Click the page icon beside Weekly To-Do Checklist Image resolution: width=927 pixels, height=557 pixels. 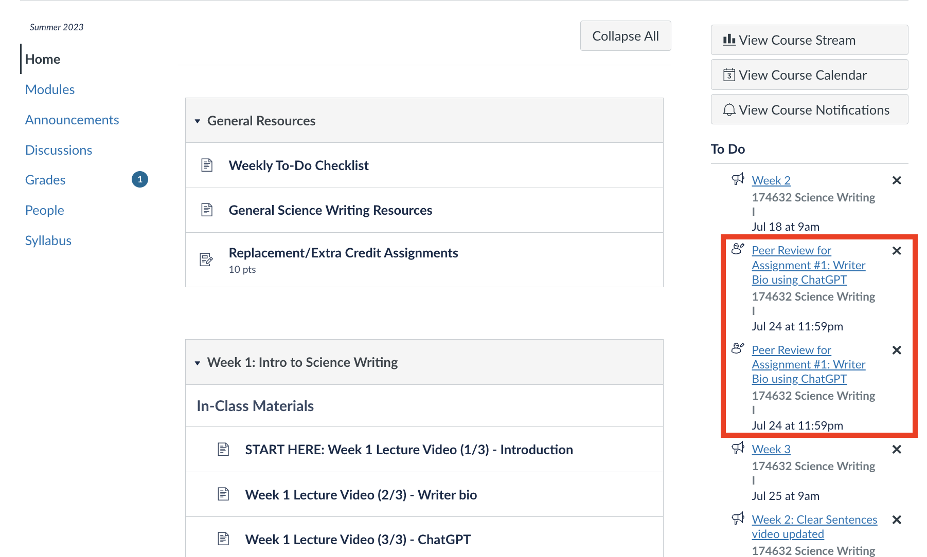207,165
